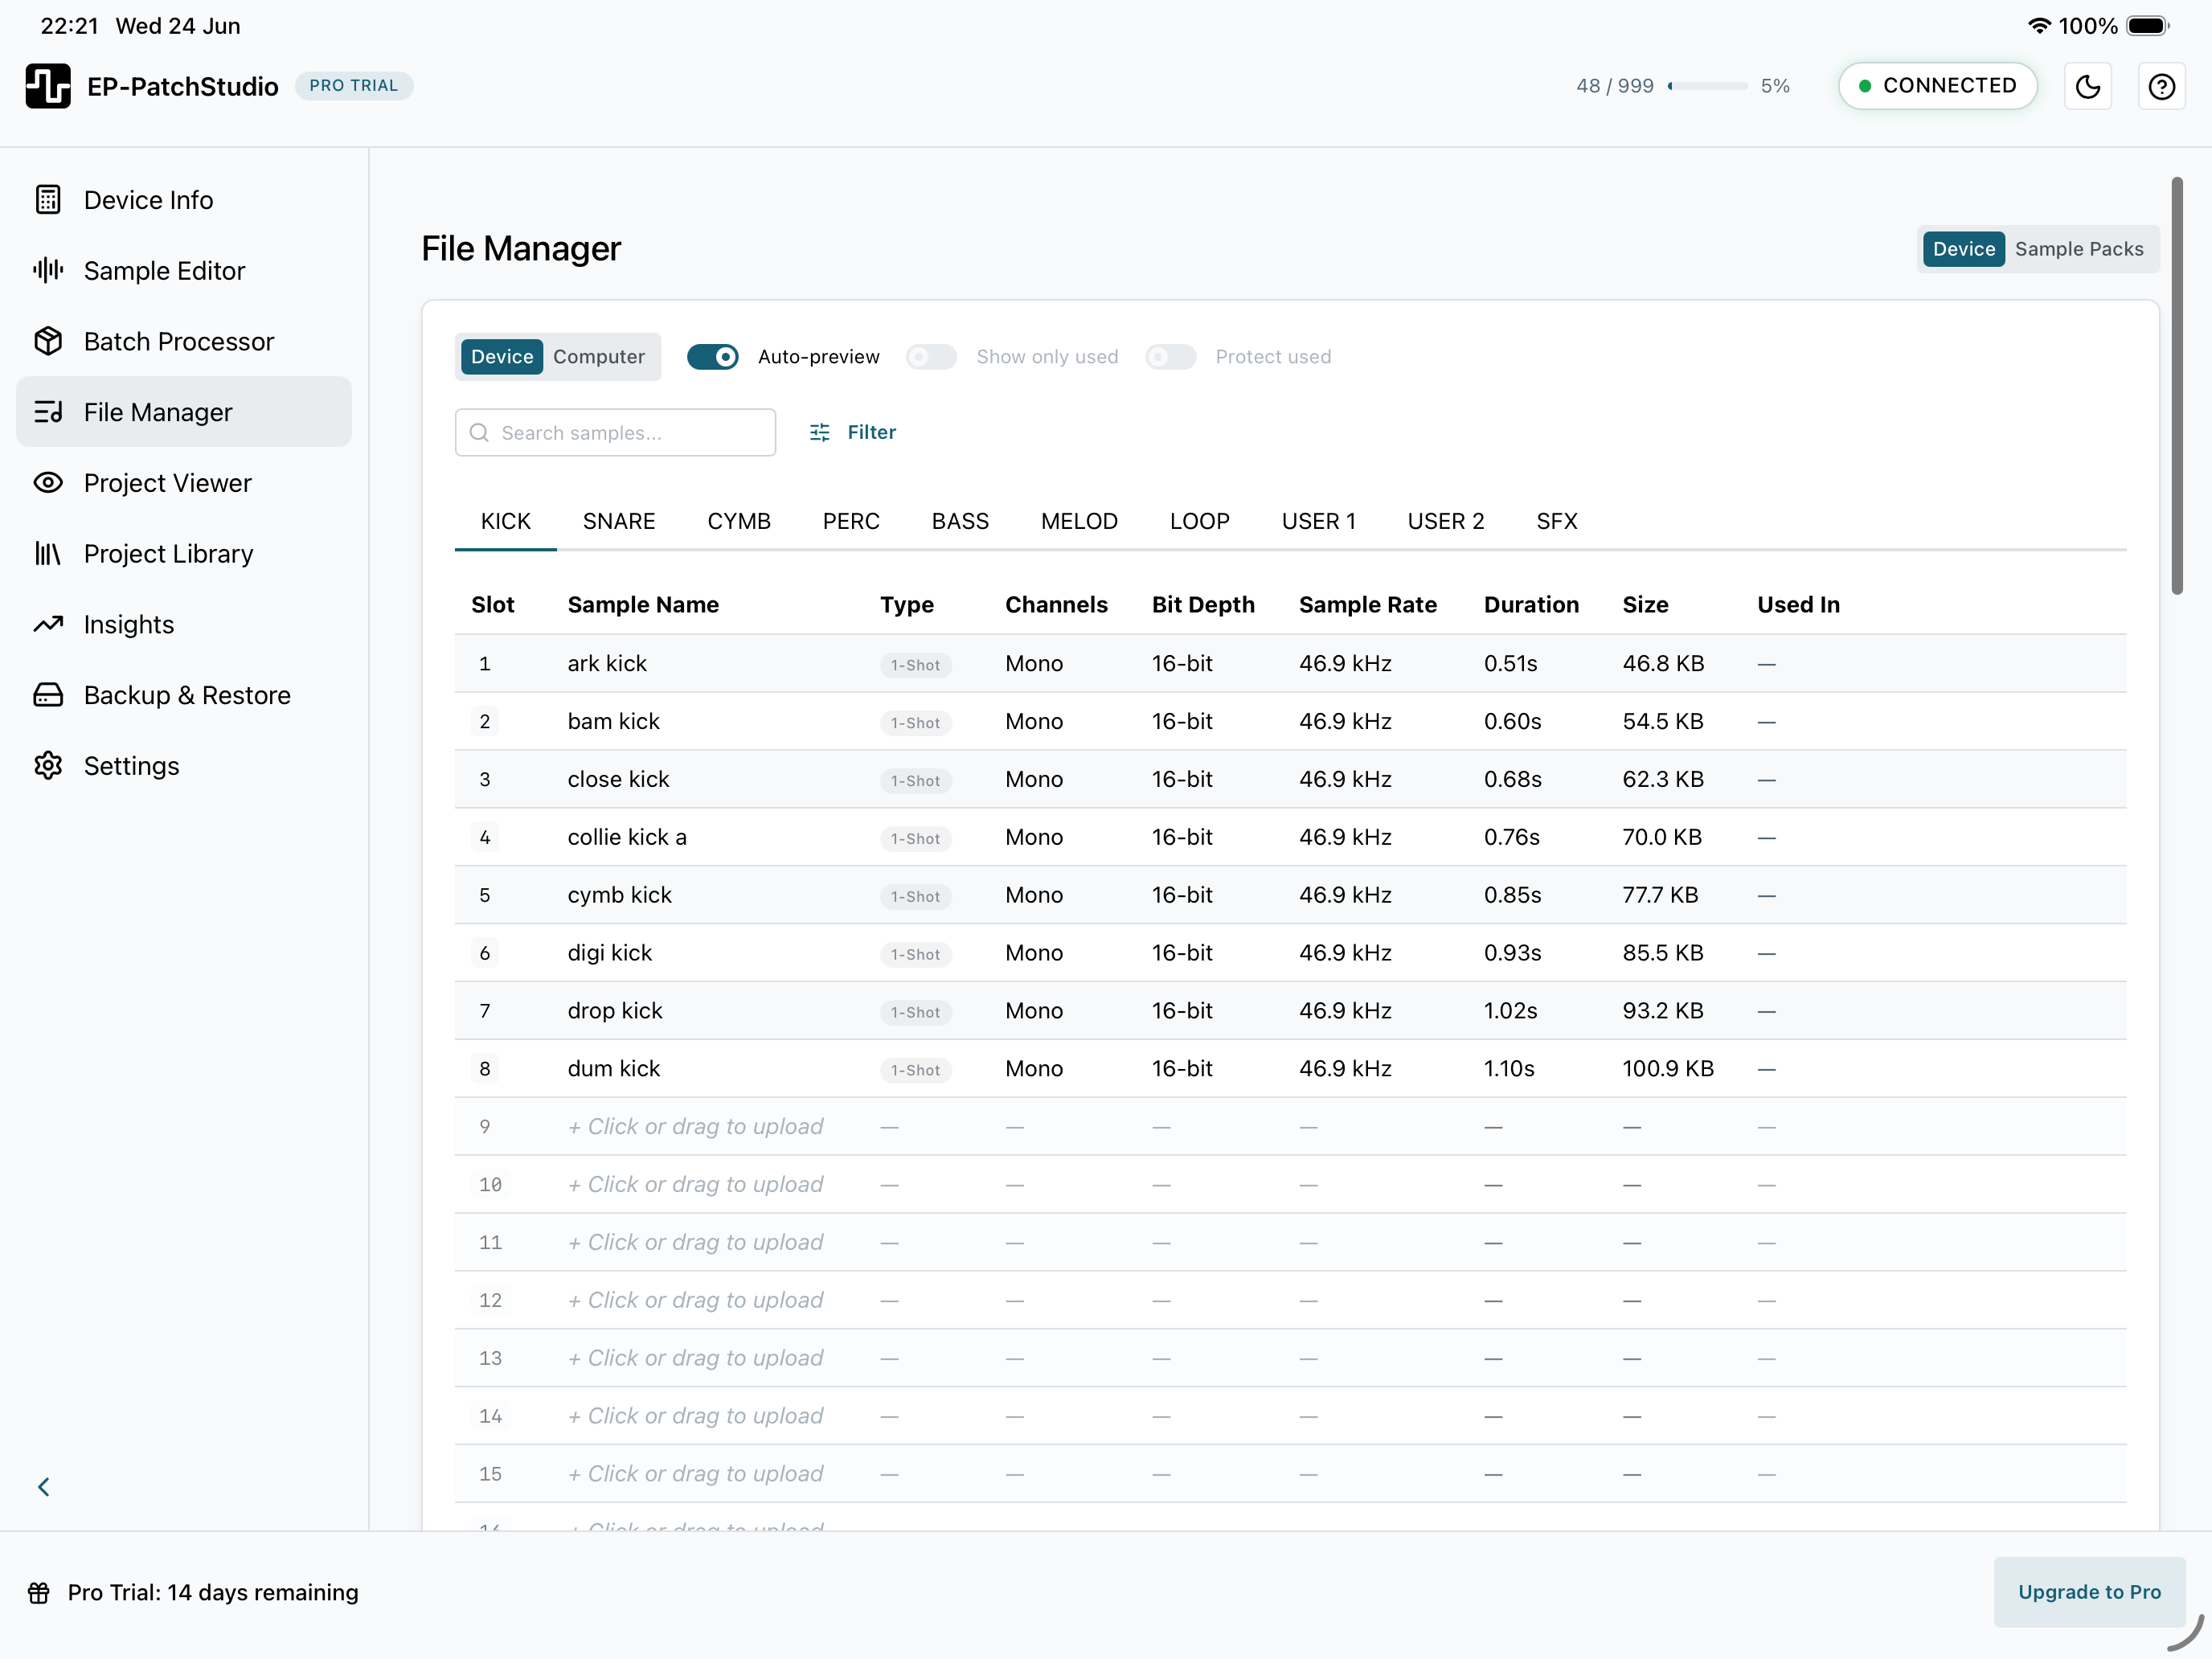This screenshot has height=1659, width=2212.
Task: Switch the source to Computer
Action: click(599, 357)
